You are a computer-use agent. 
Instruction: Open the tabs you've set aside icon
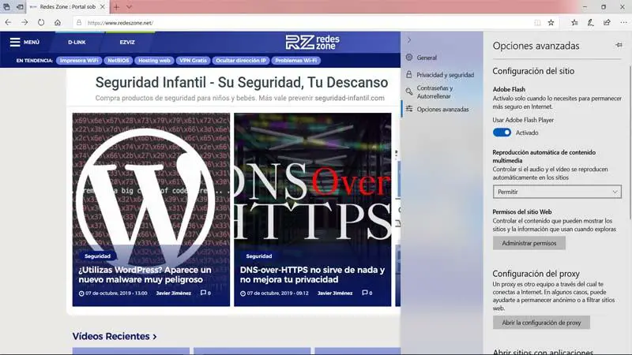[7, 7]
